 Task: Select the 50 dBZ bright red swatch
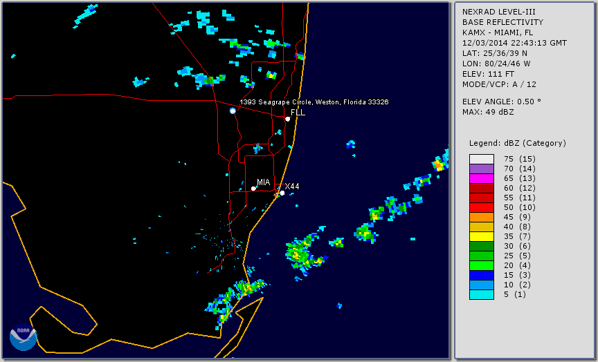(482, 207)
